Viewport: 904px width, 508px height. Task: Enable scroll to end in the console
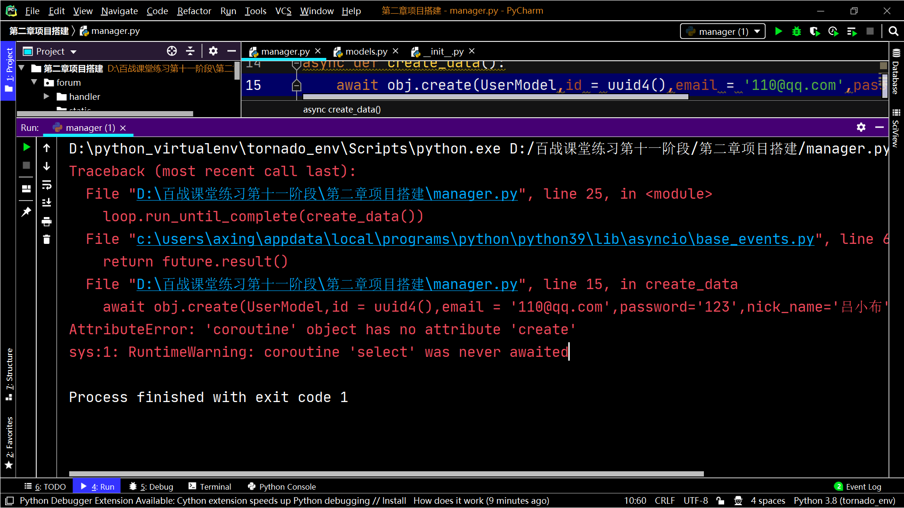point(47,203)
